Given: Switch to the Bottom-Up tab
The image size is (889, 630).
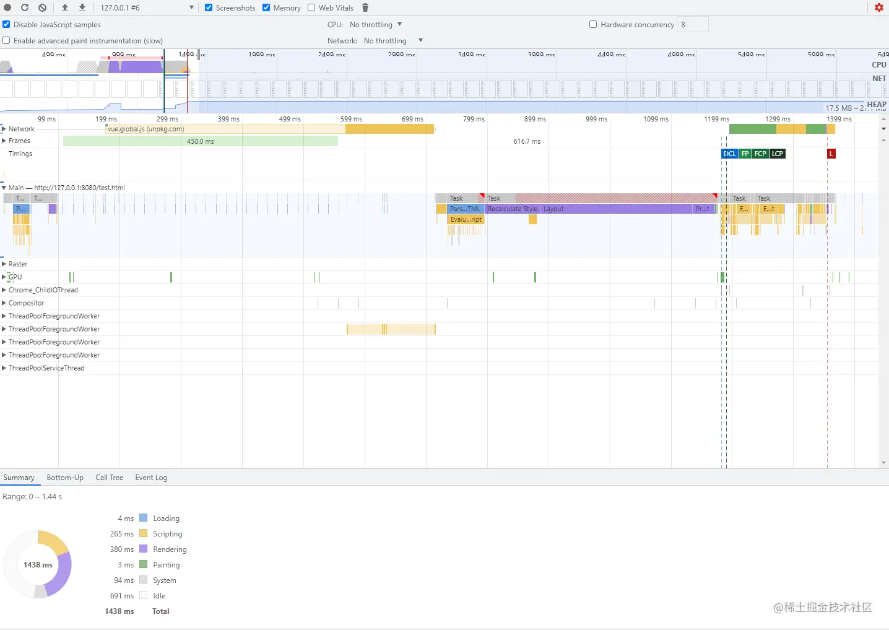Looking at the screenshot, I should (x=65, y=478).
